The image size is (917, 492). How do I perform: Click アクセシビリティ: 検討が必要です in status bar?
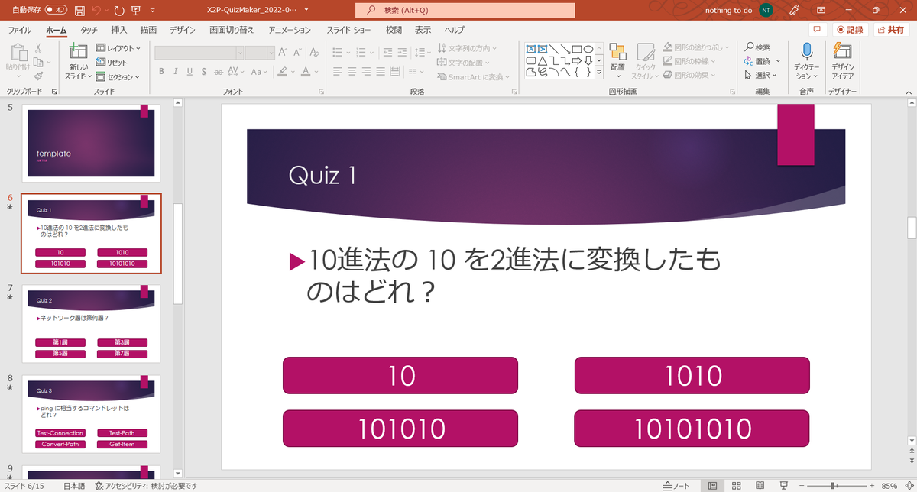tap(145, 486)
